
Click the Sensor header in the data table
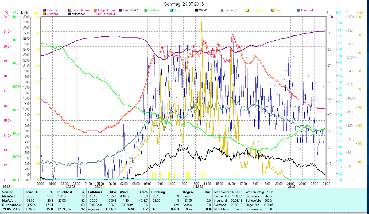tap(7, 192)
